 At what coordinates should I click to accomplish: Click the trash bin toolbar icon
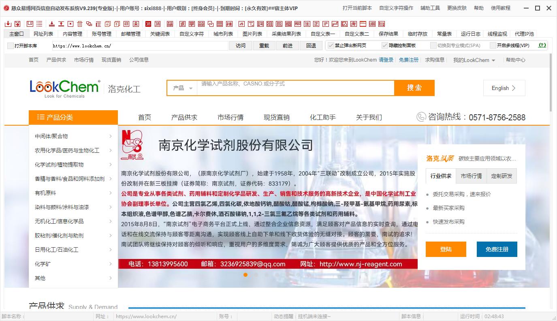pos(79,24)
